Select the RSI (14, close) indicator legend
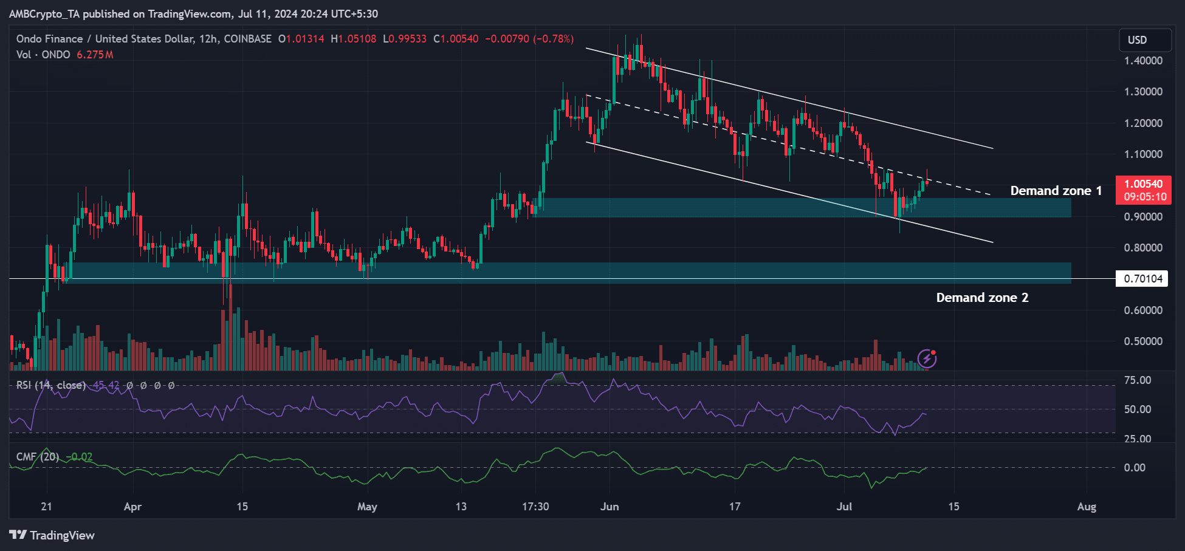The width and height of the screenshot is (1185, 551). 50,385
